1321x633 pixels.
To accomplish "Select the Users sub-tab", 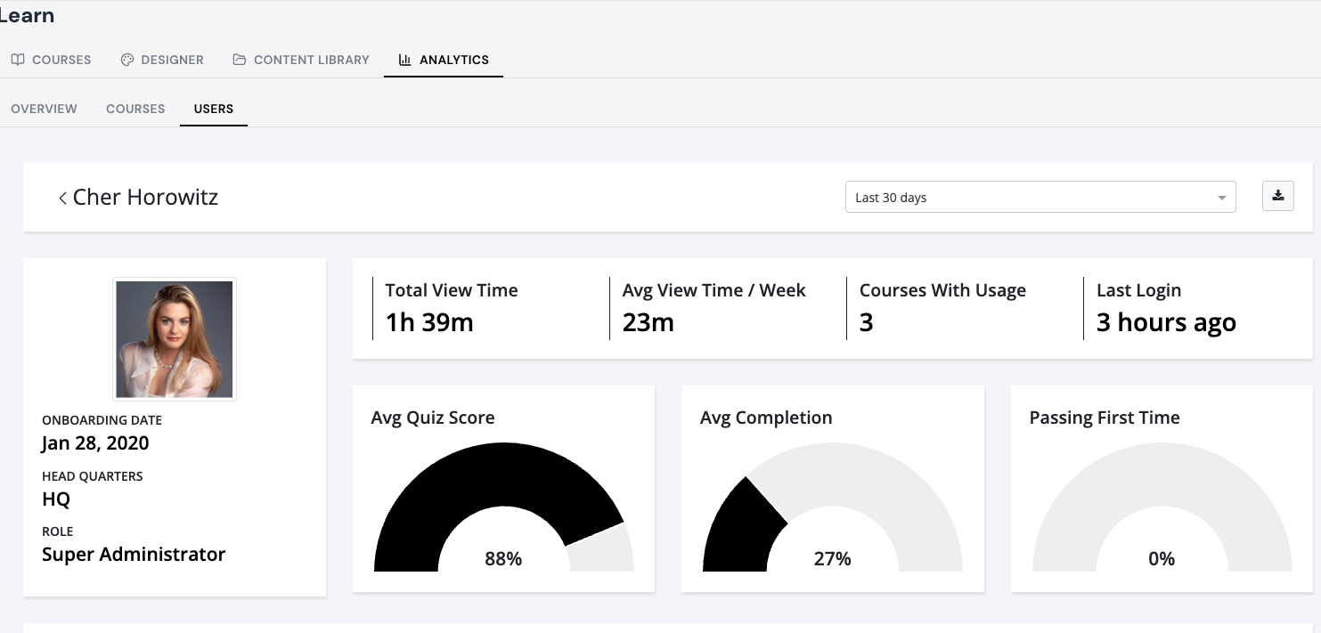I will (x=214, y=109).
